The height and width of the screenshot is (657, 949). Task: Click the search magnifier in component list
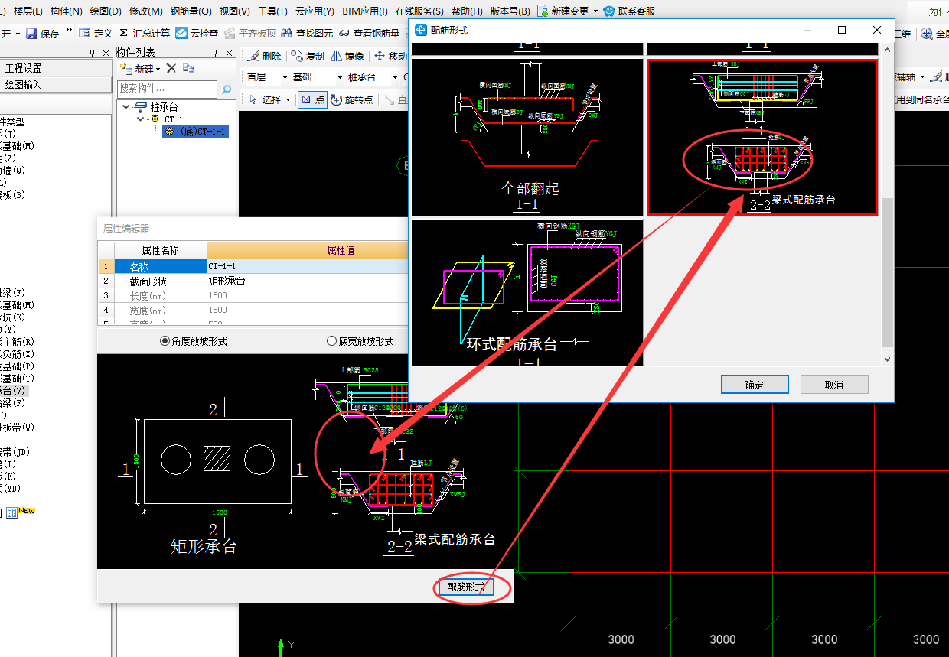(x=227, y=89)
